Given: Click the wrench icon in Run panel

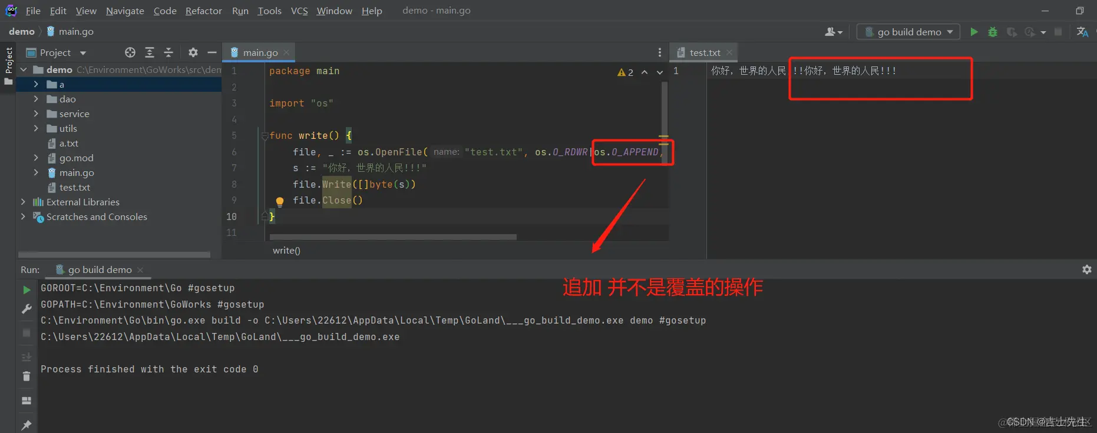Looking at the screenshot, I should (27, 309).
